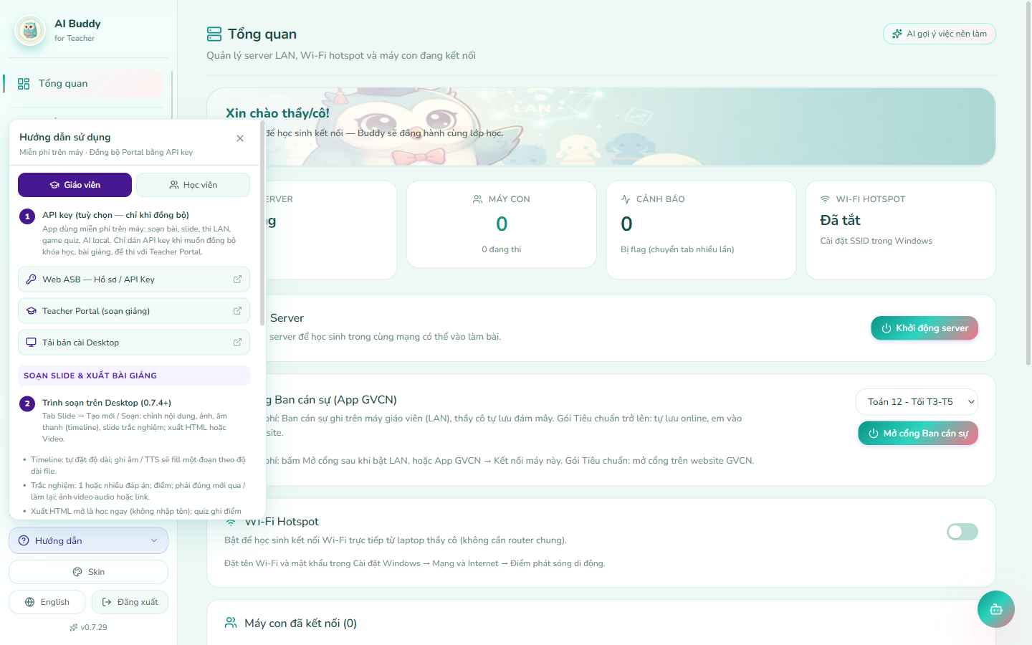The image size is (1032, 645).
Task: Click Khởi động server button
Action: click(x=924, y=328)
